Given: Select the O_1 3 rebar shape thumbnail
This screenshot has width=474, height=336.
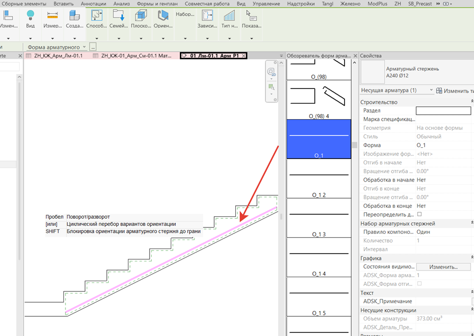Looking at the screenshot, I should click(x=319, y=218).
